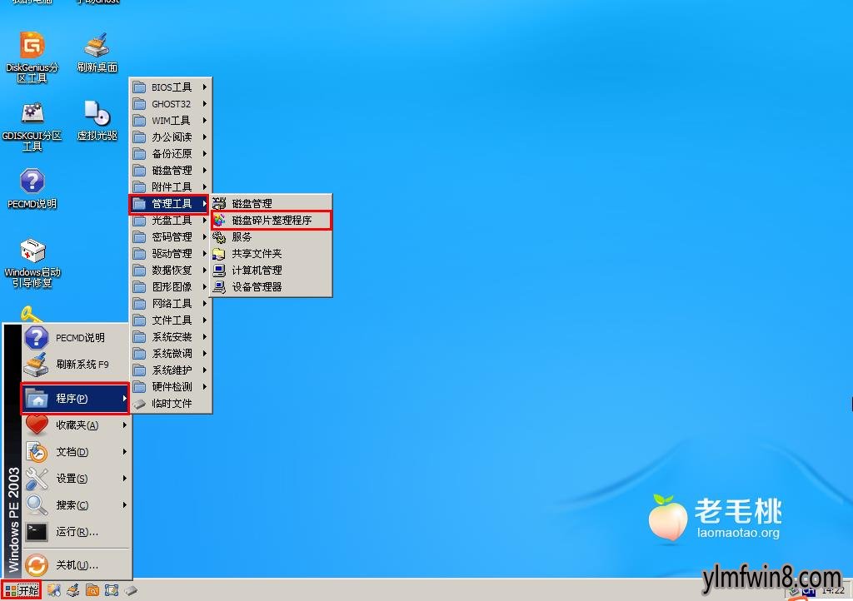Launch 磁盘碎片整理程序
This screenshot has width=853, height=601.
pos(271,220)
